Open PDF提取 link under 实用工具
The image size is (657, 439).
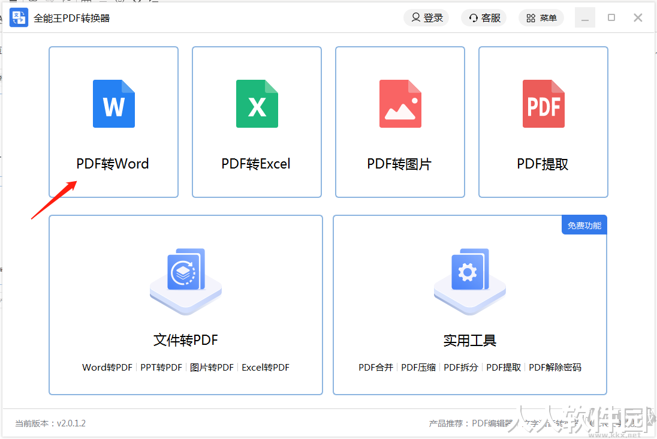[x=504, y=367]
